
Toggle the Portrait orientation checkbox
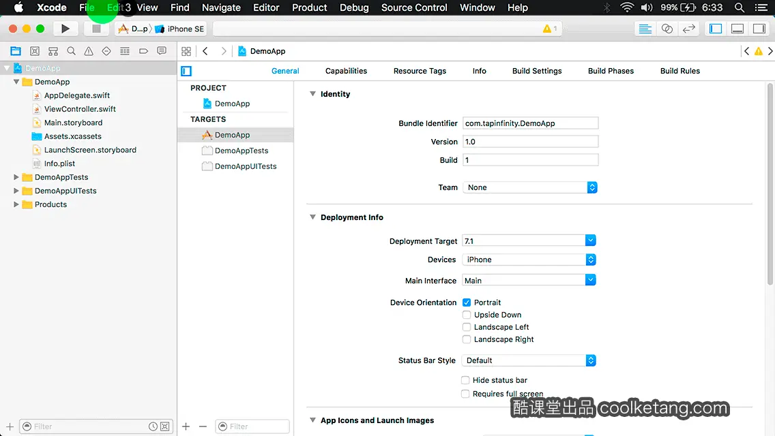[467, 302]
